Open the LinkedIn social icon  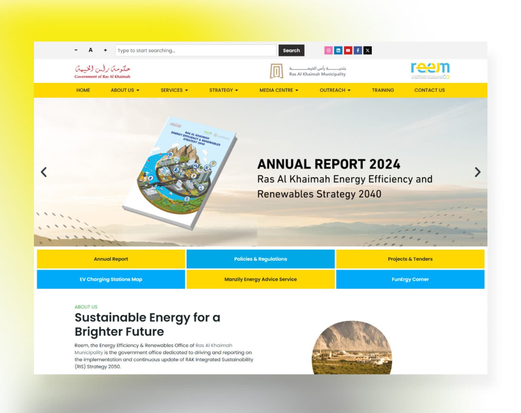338,51
